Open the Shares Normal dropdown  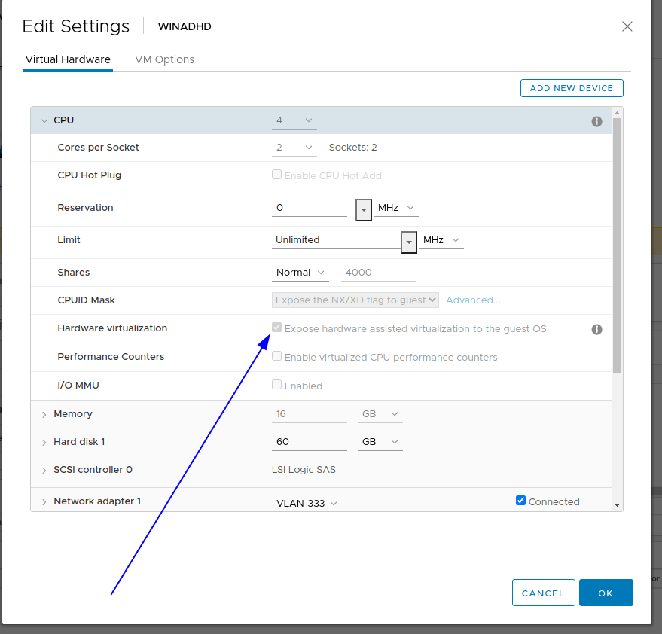pos(300,273)
